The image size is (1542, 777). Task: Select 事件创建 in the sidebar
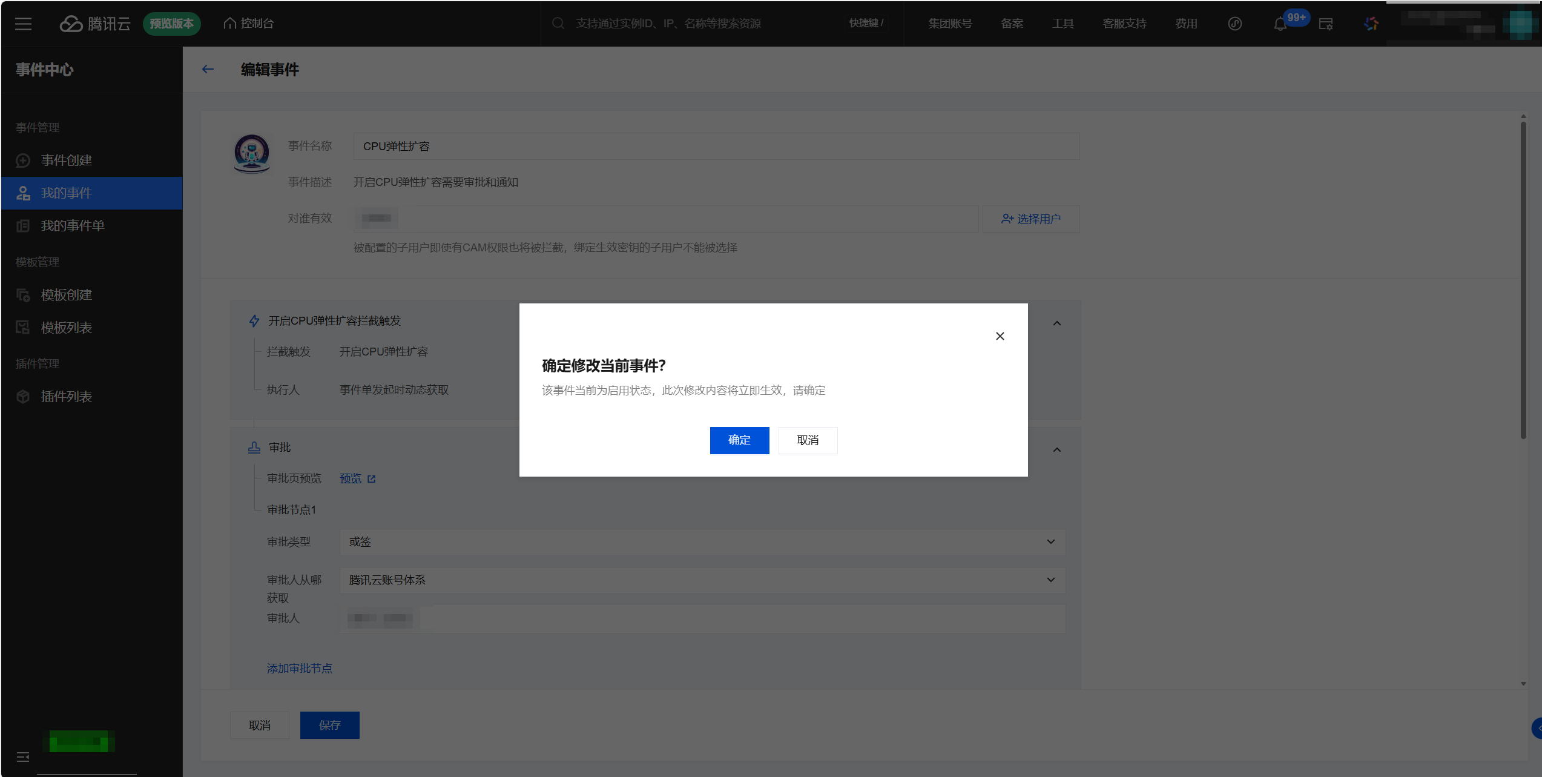point(67,160)
